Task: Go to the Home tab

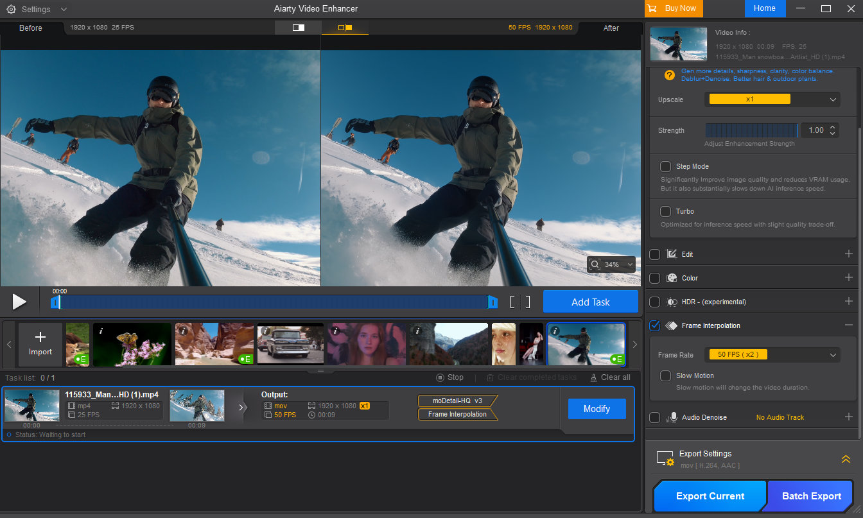Action: pos(764,8)
